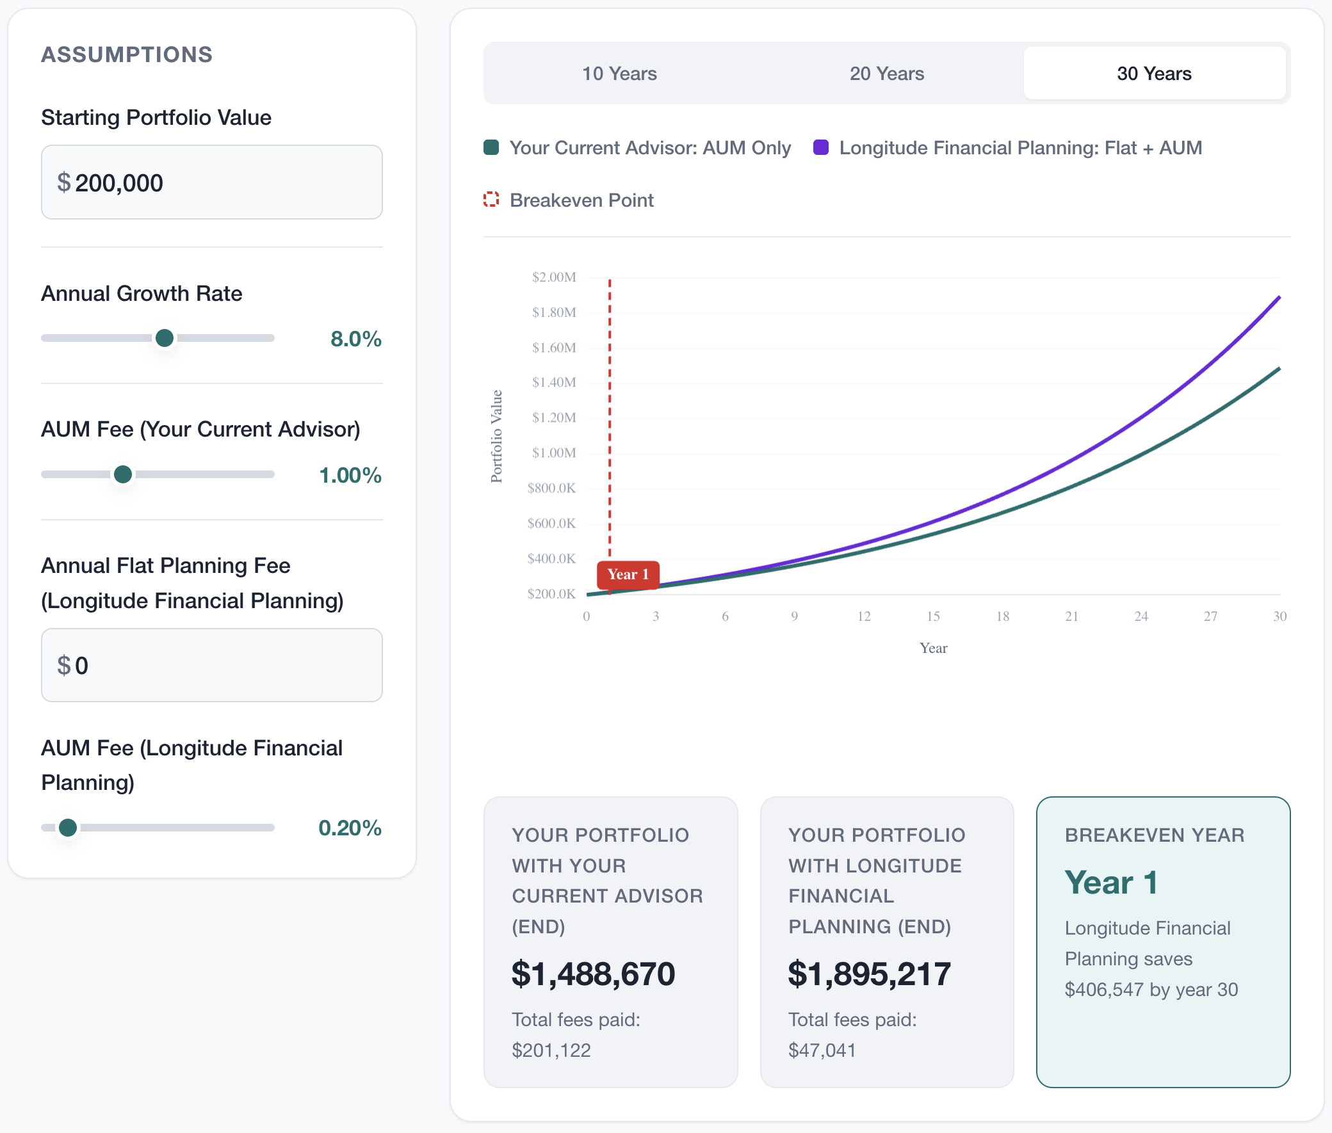
Task: Click the $406,547 by year 30 savings text
Action: 1151,990
